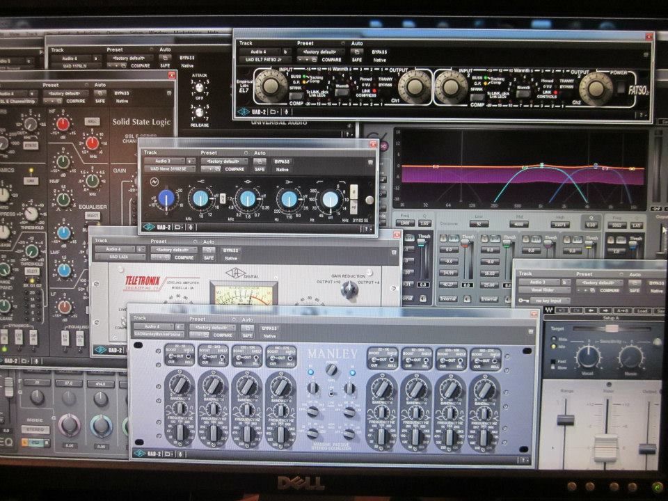This screenshot has height=501, width=668.
Task: Click the red BELL button on SSL strip
Action: click(91, 121)
